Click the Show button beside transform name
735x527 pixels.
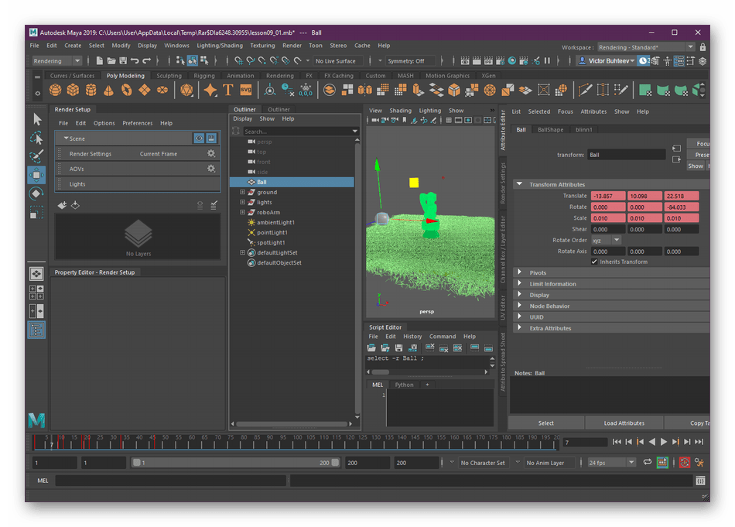[x=696, y=166]
